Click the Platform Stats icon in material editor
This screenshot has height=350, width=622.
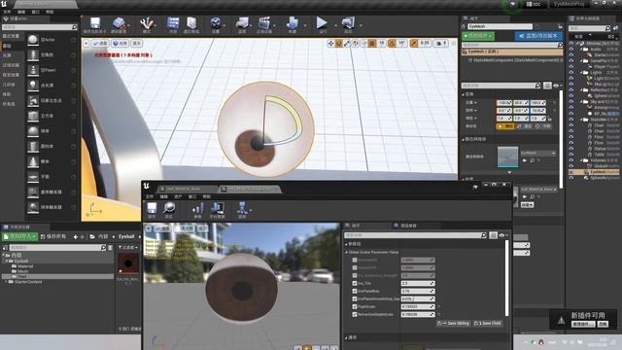pyautogui.click(x=217, y=209)
